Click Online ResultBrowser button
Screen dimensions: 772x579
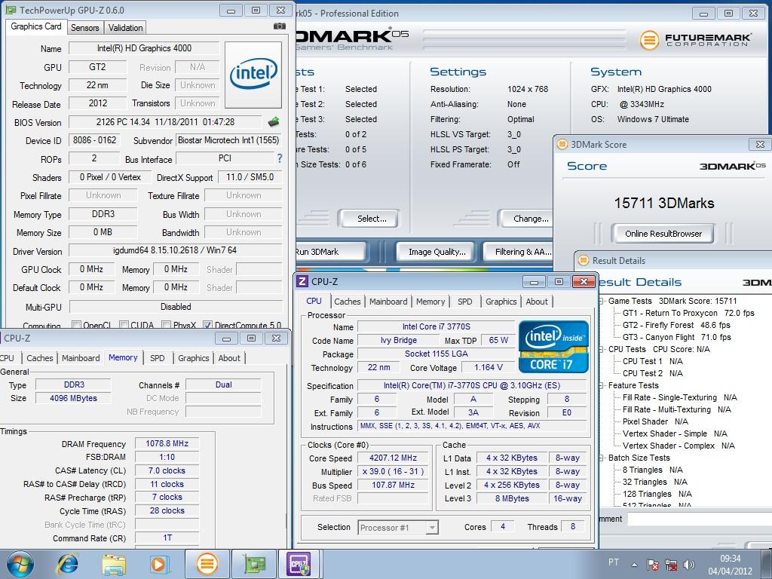click(663, 234)
